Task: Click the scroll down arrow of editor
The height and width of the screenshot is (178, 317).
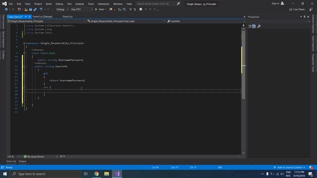Action: (x=243, y=153)
